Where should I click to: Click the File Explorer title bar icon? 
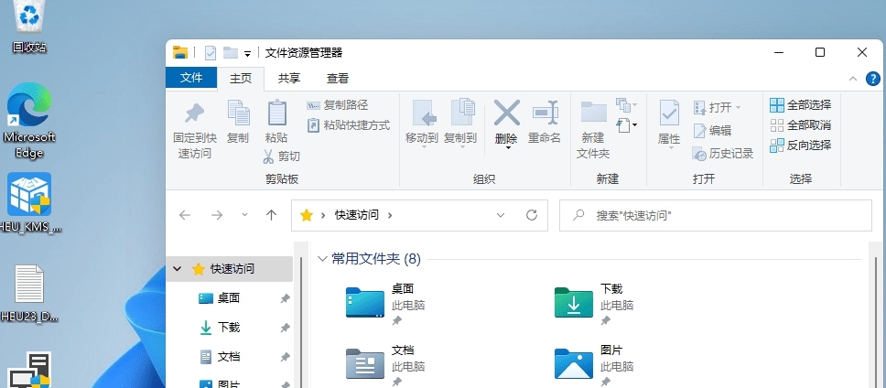pos(180,53)
